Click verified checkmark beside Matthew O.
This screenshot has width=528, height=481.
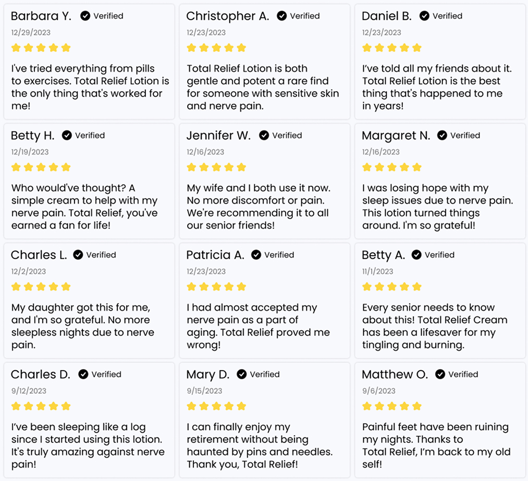(440, 374)
